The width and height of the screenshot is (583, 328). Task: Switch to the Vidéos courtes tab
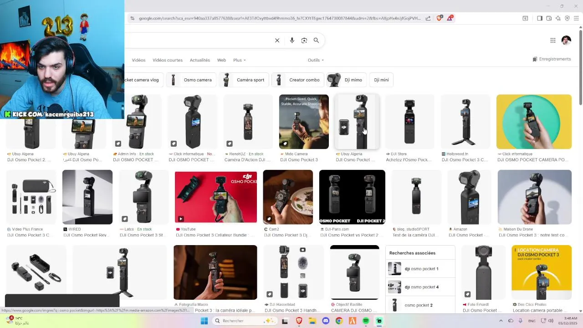tap(168, 60)
